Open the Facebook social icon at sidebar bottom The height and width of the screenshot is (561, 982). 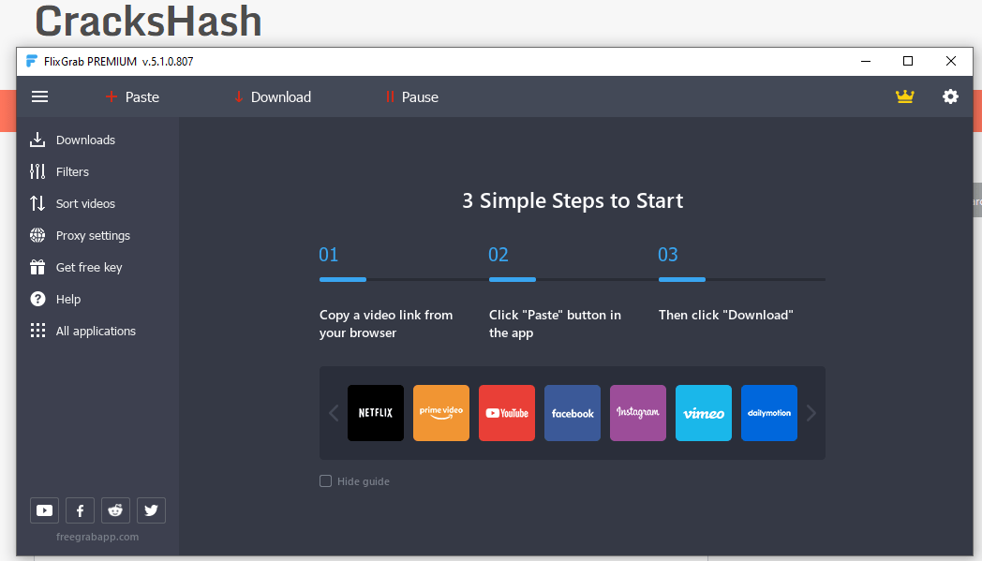click(81, 510)
